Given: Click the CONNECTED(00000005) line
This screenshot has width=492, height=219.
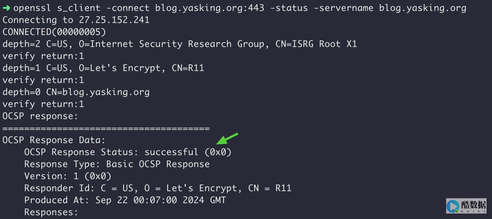Looking at the screenshot, I should tap(54, 32).
